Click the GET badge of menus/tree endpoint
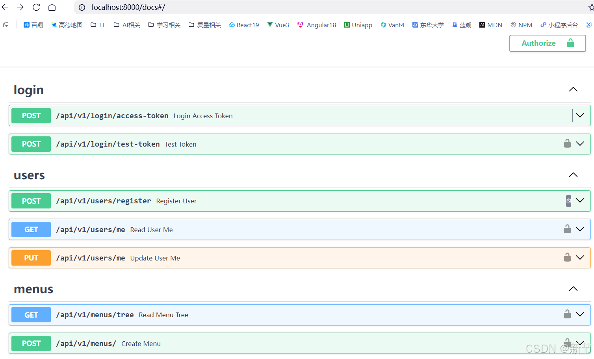This screenshot has height=359, width=594. pos(31,315)
